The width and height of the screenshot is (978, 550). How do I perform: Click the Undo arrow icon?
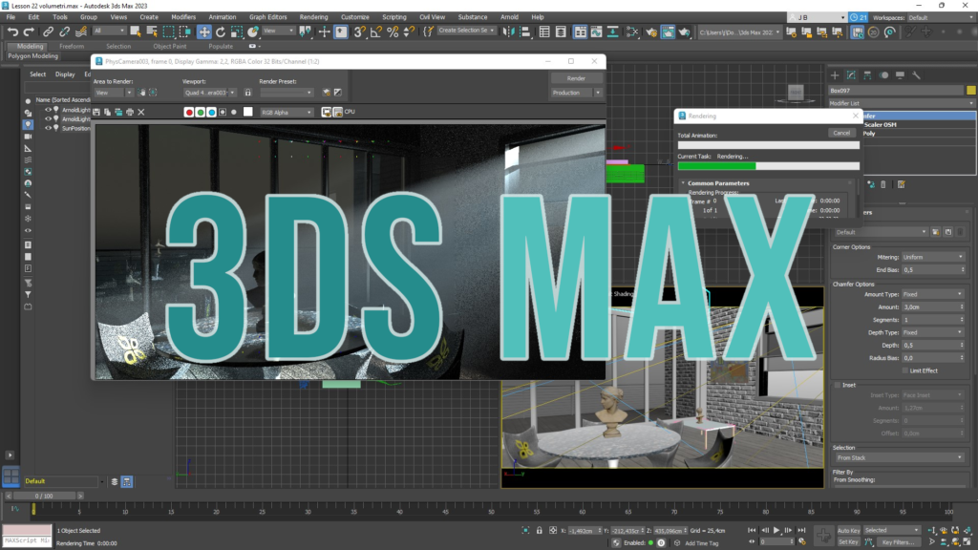(x=12, y=32)
